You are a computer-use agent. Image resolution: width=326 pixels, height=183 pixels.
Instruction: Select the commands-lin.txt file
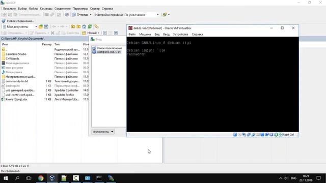tap(17, 81)
